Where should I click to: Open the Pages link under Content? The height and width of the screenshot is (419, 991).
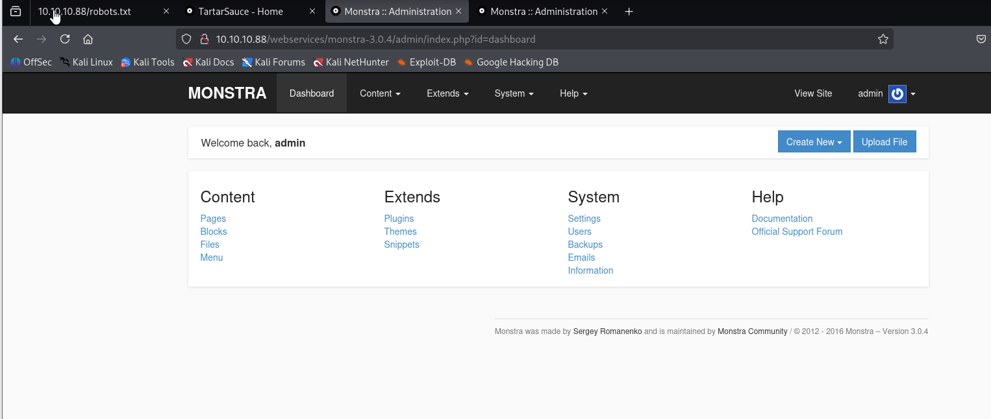213,219
